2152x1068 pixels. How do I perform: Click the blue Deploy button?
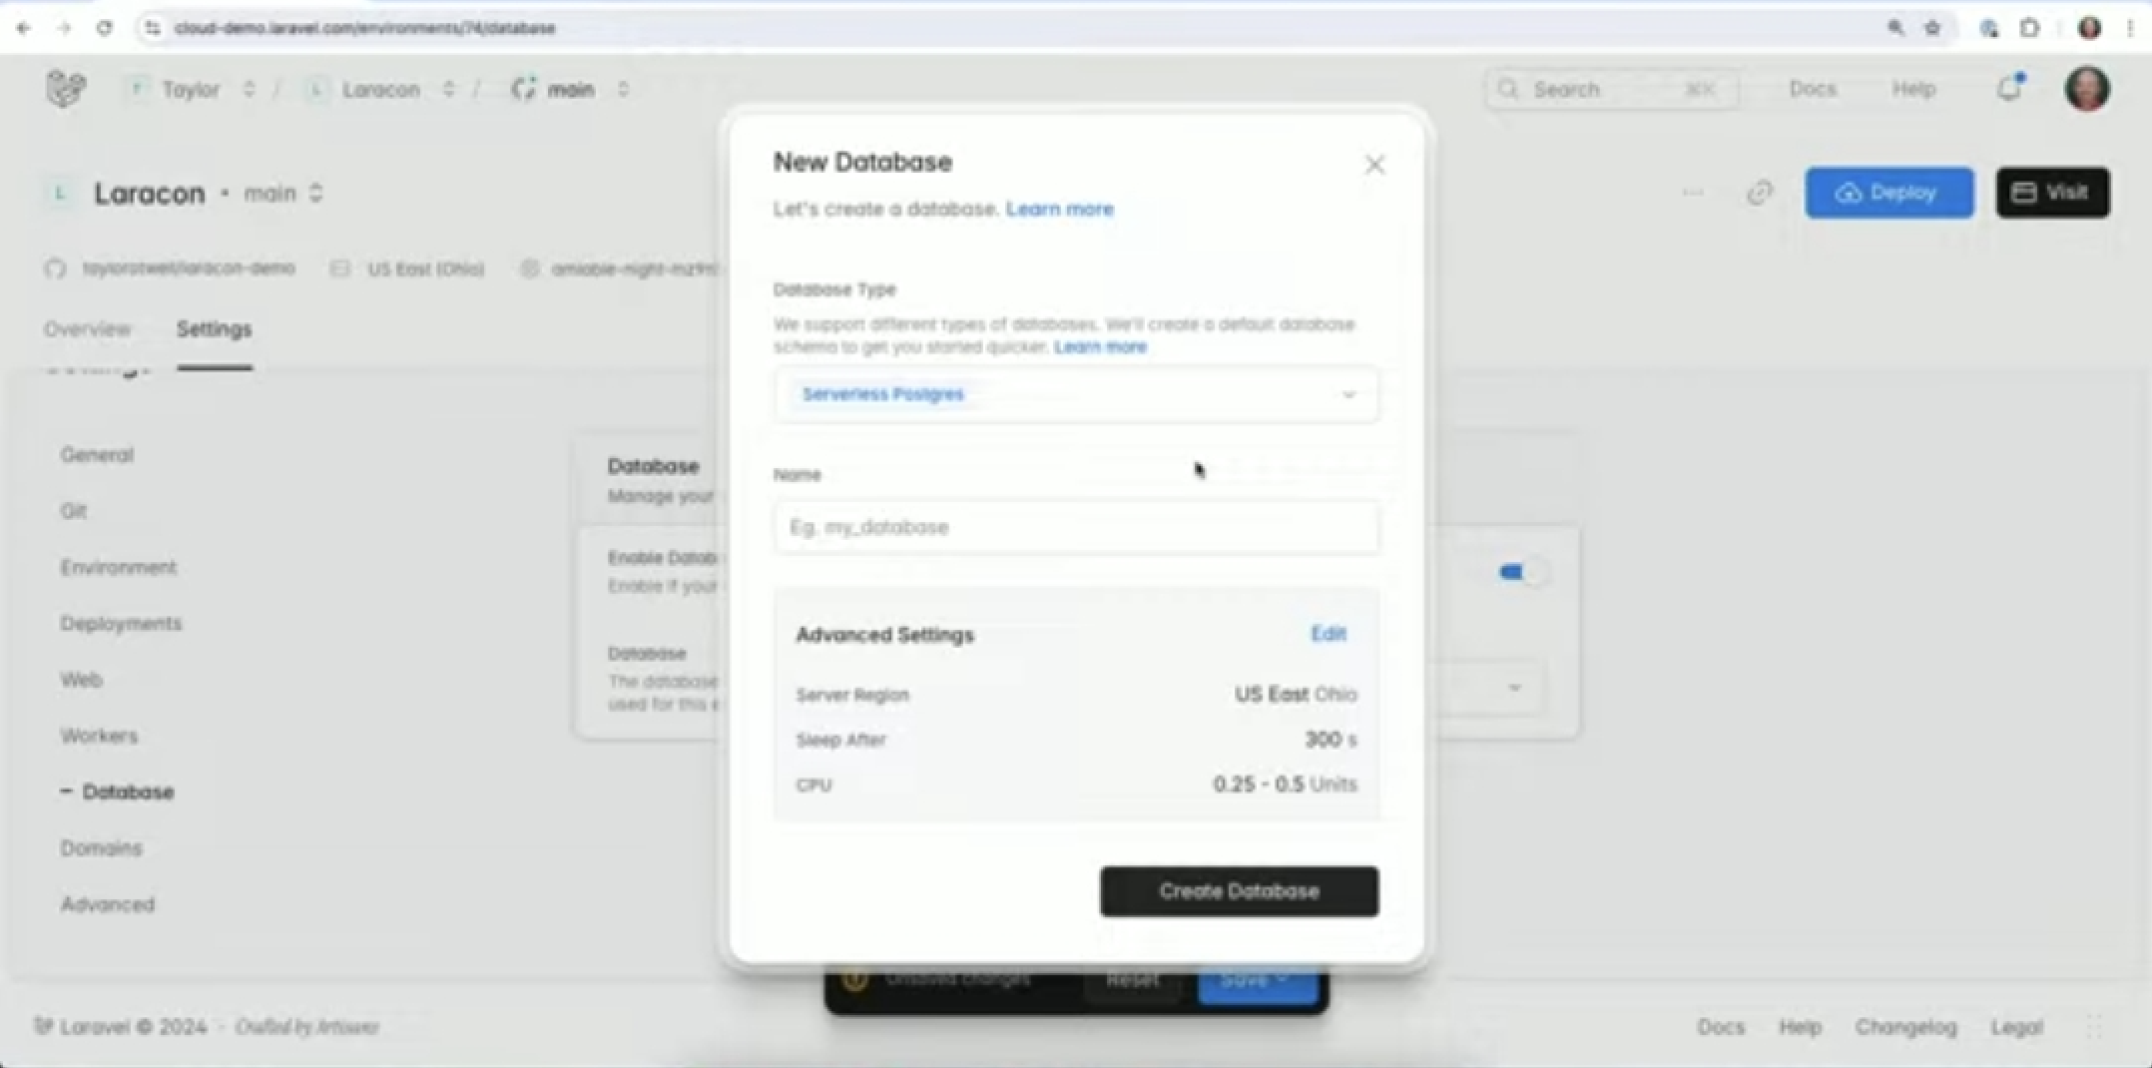pos(1888,193)
